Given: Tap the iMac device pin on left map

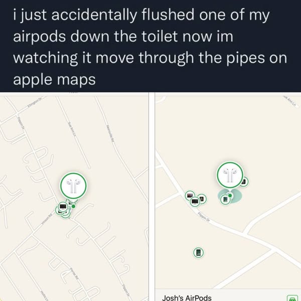Looking at the screenshot, I should coord(63,207).
